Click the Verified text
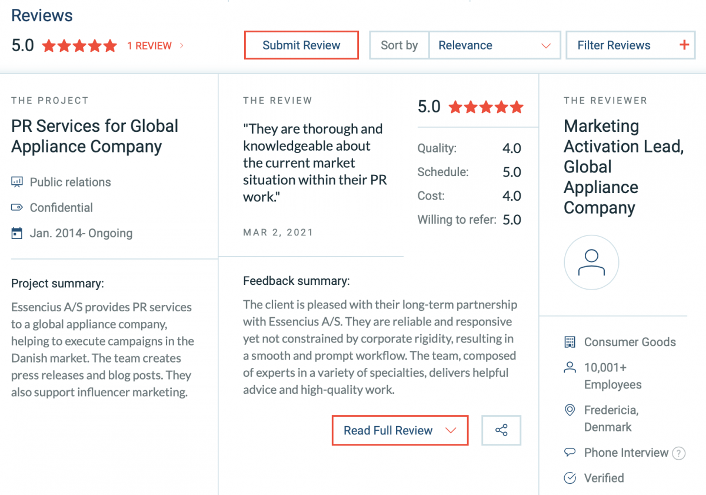The width and height of the screenshot is (706, 495). pos(604,478)
